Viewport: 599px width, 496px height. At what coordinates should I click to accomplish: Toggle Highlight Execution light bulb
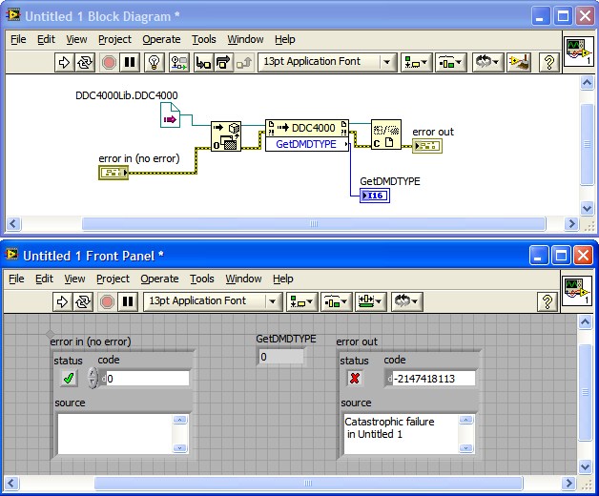tap(154, 62)
